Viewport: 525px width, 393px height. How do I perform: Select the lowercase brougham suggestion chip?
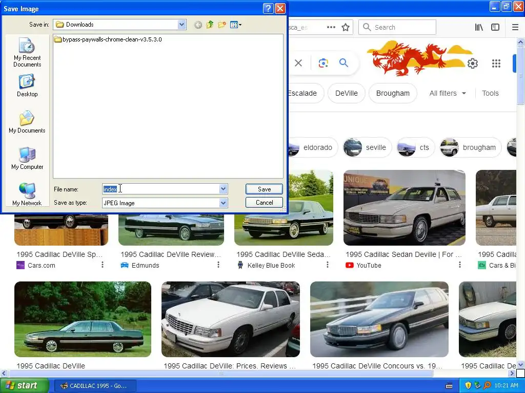coord(471,147)
